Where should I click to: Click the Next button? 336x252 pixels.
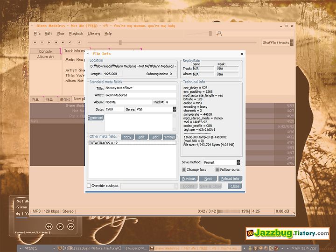208,179
